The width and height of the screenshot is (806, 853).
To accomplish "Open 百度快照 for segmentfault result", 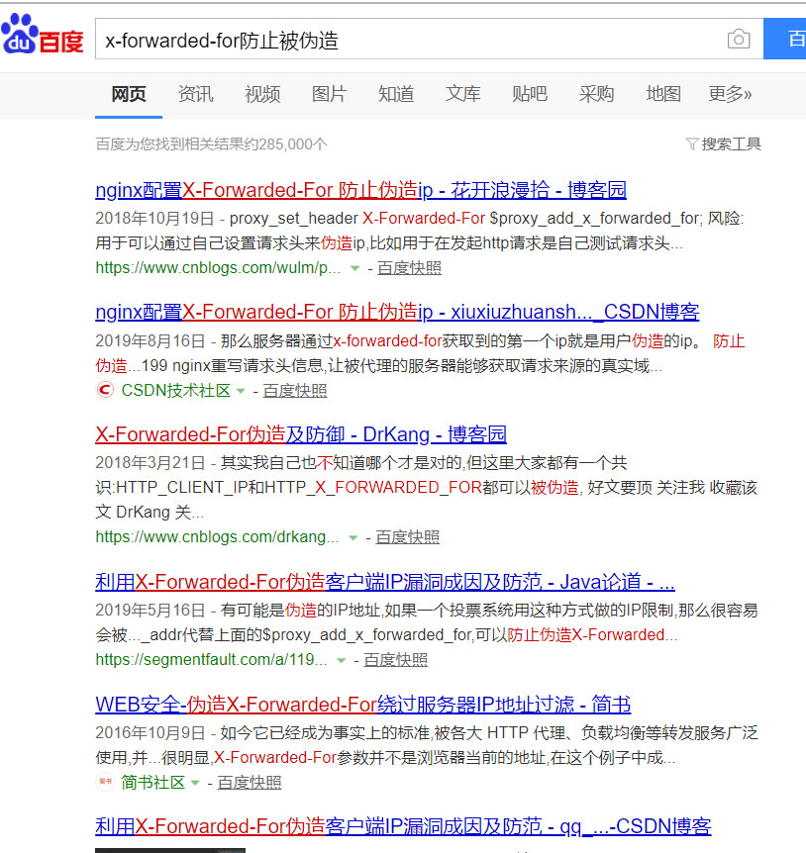I will click(396, 659).
